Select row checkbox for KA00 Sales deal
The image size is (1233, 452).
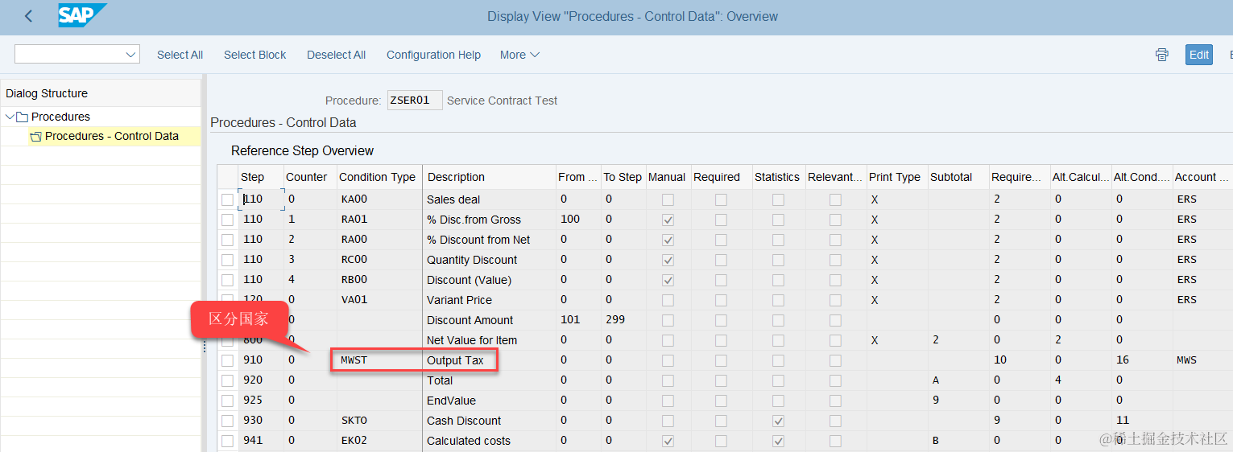coord(228,199)
